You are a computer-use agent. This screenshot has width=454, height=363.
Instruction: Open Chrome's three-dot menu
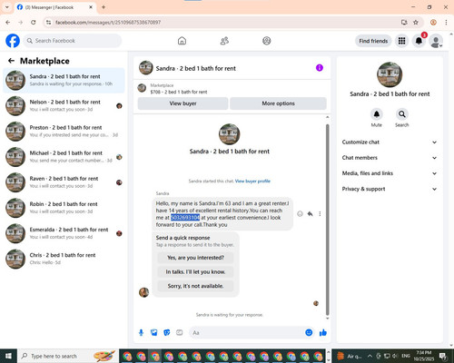(x=446, y=22)
